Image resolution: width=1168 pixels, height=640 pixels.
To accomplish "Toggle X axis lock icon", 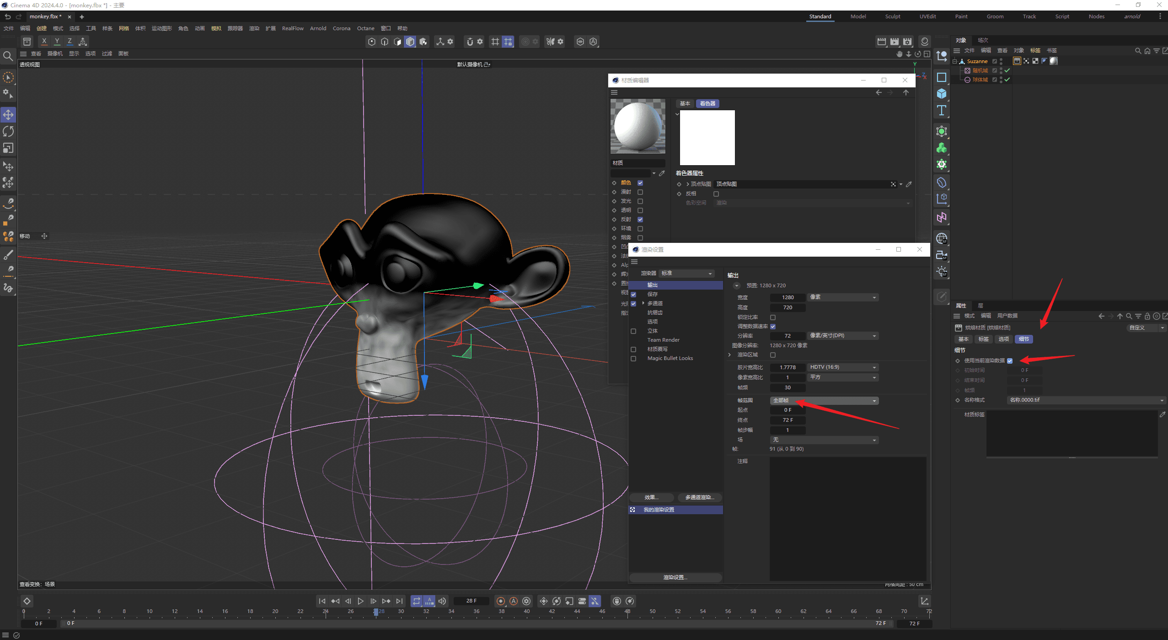I will click(44, 42).
